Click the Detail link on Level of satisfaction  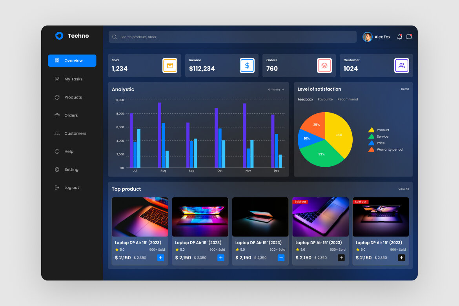(405, 89)
